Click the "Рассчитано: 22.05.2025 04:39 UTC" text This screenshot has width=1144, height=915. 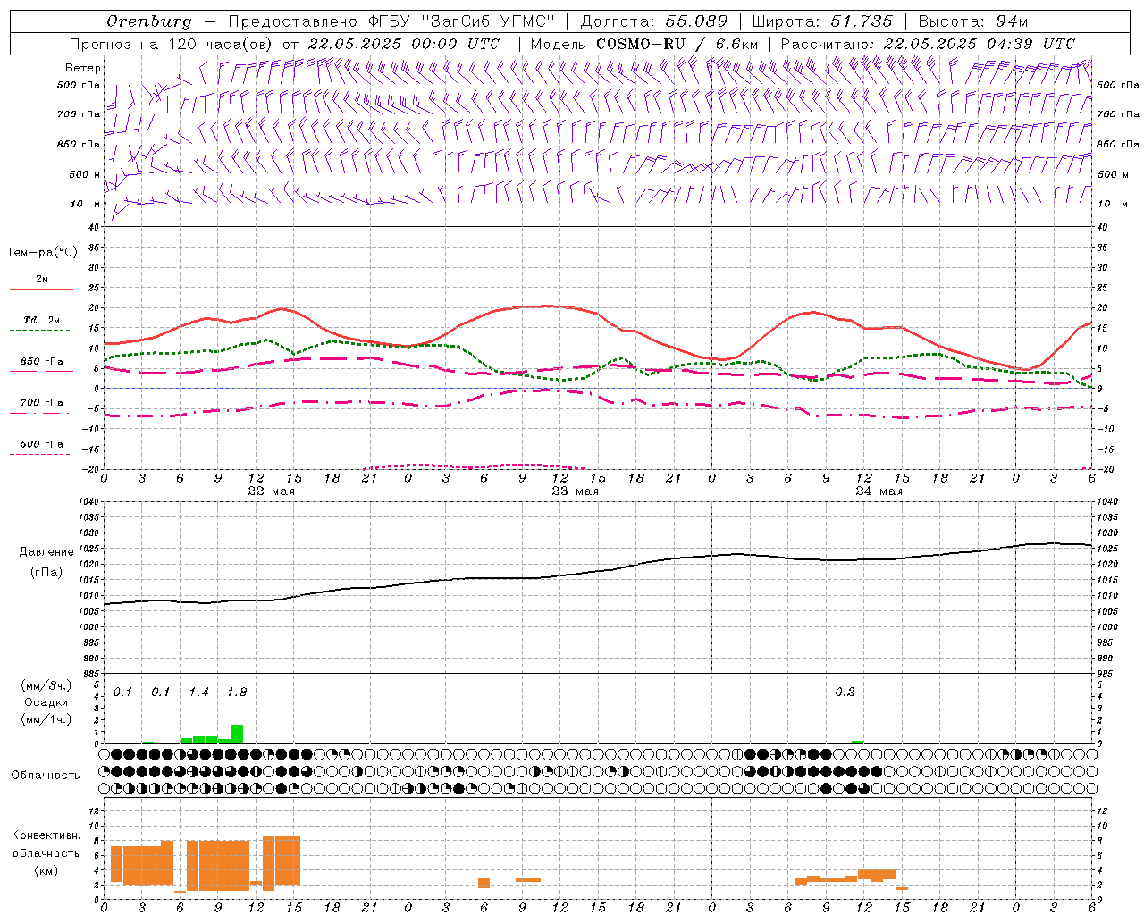point(928,44)
